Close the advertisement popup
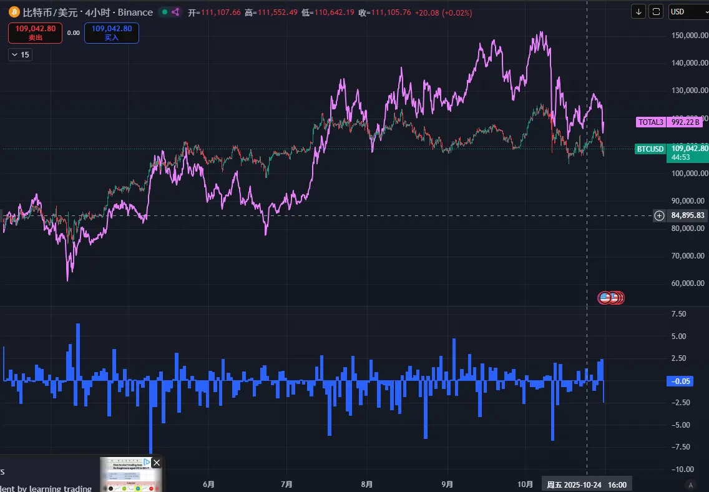Viewport: 709px width, 492px height. pyautogui.click(x=157, y=463)
